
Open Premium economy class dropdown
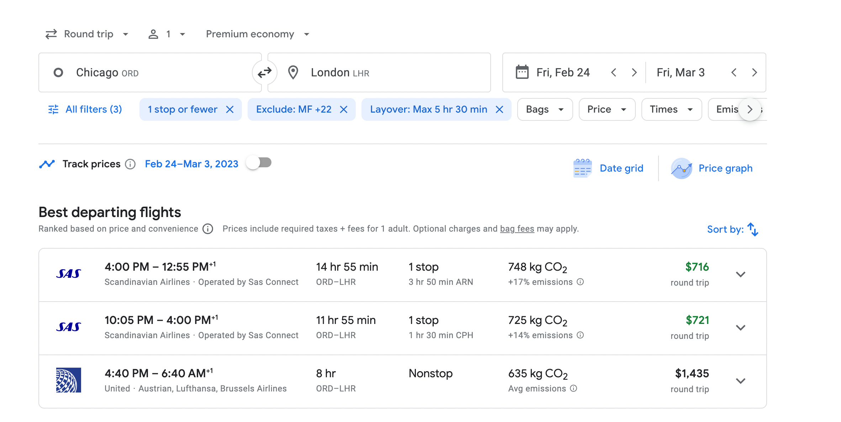(x=257, y=34)
